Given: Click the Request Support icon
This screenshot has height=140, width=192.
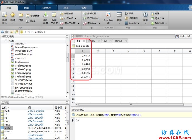Looking at the screenshot, I should coord(152,18).
